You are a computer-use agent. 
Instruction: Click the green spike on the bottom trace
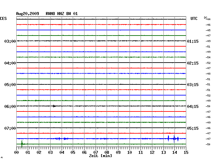coord(22,144)
